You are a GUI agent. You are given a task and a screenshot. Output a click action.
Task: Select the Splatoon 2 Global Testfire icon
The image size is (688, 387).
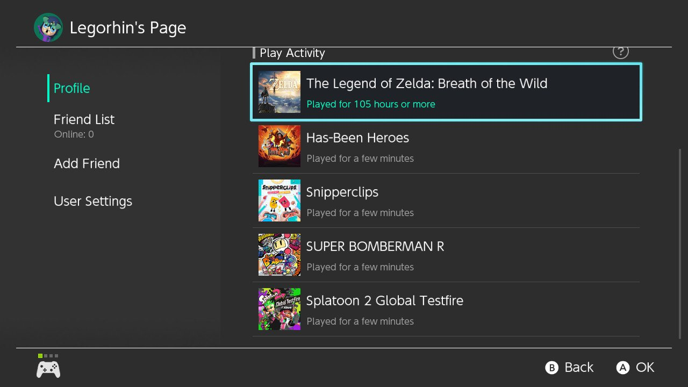coord(279,309)
